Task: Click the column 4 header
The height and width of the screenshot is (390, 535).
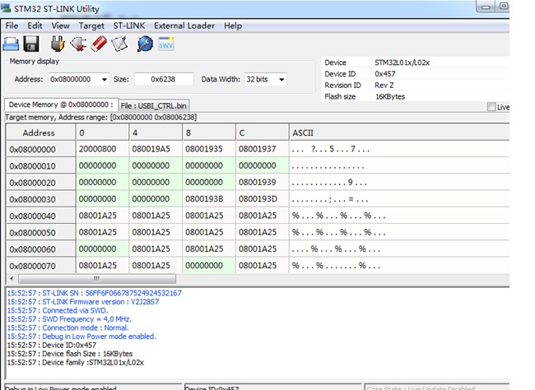Action: tap(156, 132)
